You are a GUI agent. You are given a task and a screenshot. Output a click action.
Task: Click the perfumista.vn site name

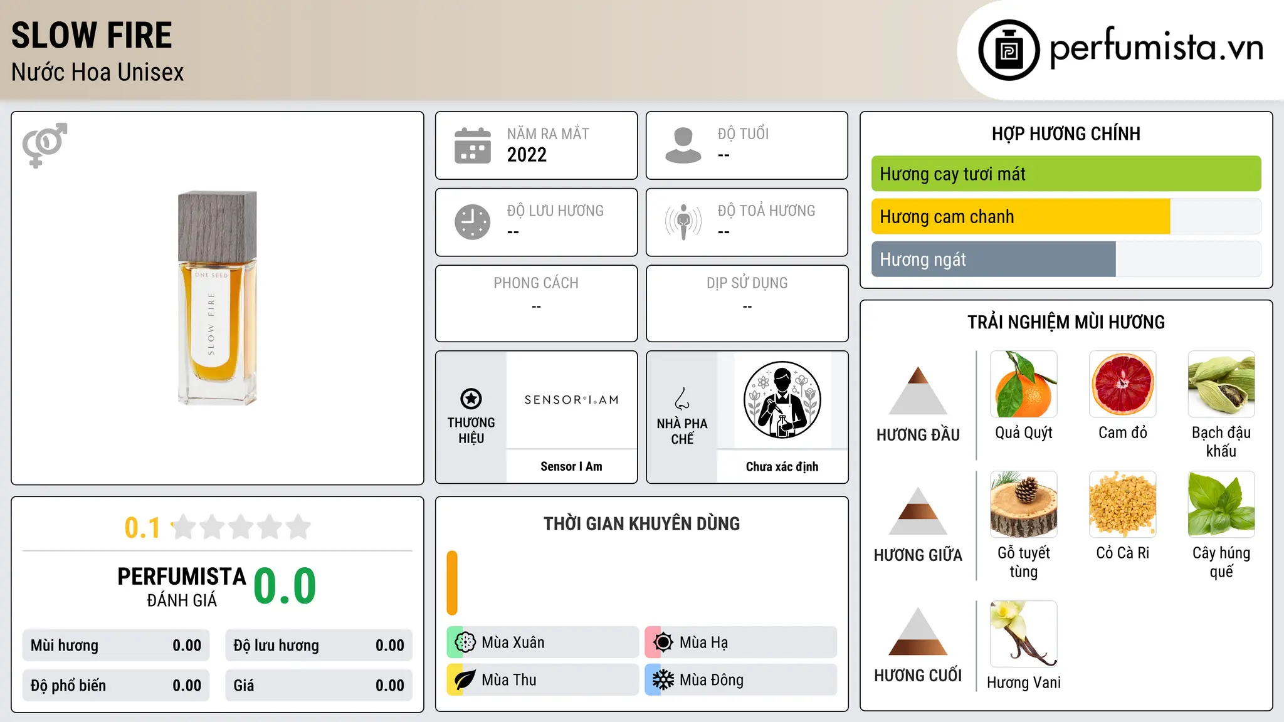[x=1156, y=48]
